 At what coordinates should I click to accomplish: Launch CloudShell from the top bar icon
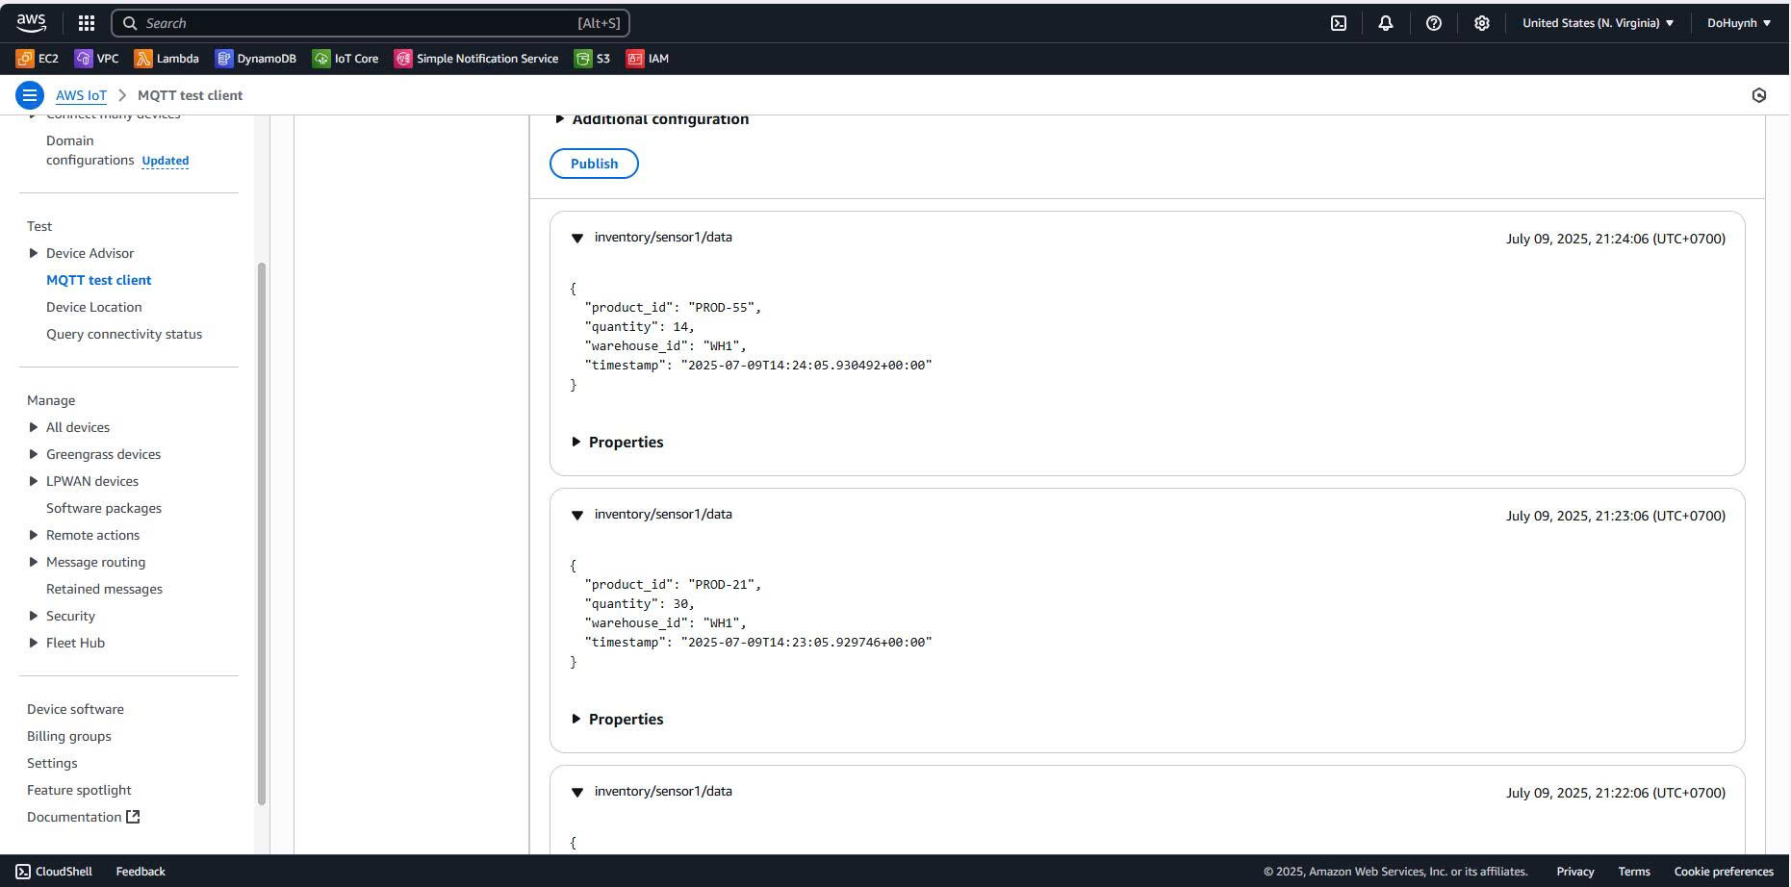coord(1338,23)
